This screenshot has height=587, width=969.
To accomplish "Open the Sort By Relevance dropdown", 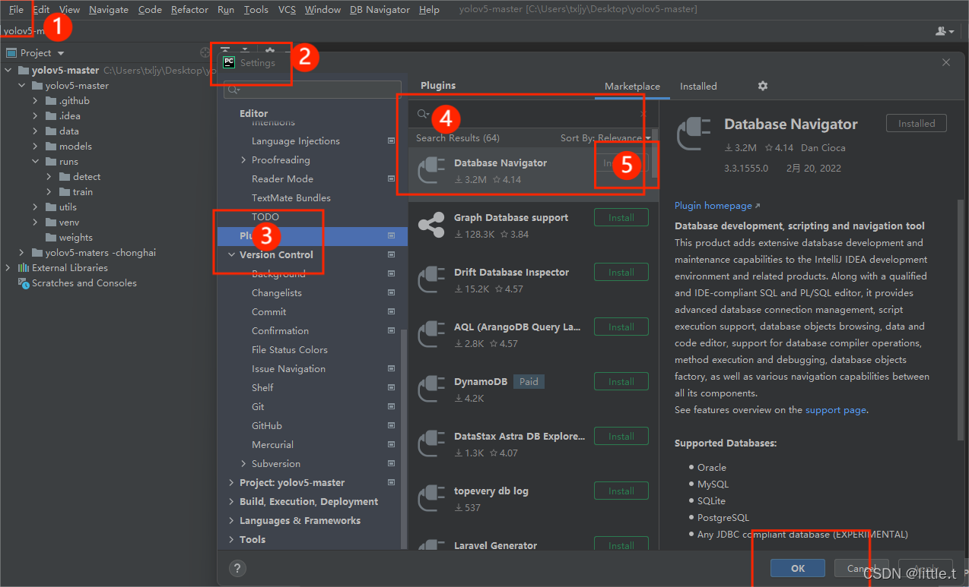I will point(605,138).
